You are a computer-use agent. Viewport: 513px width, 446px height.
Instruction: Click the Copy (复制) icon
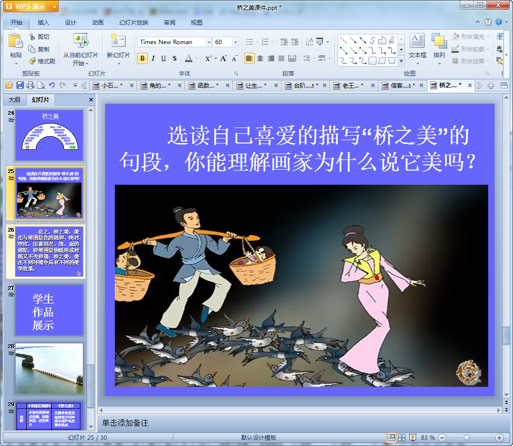pos(32,49)
